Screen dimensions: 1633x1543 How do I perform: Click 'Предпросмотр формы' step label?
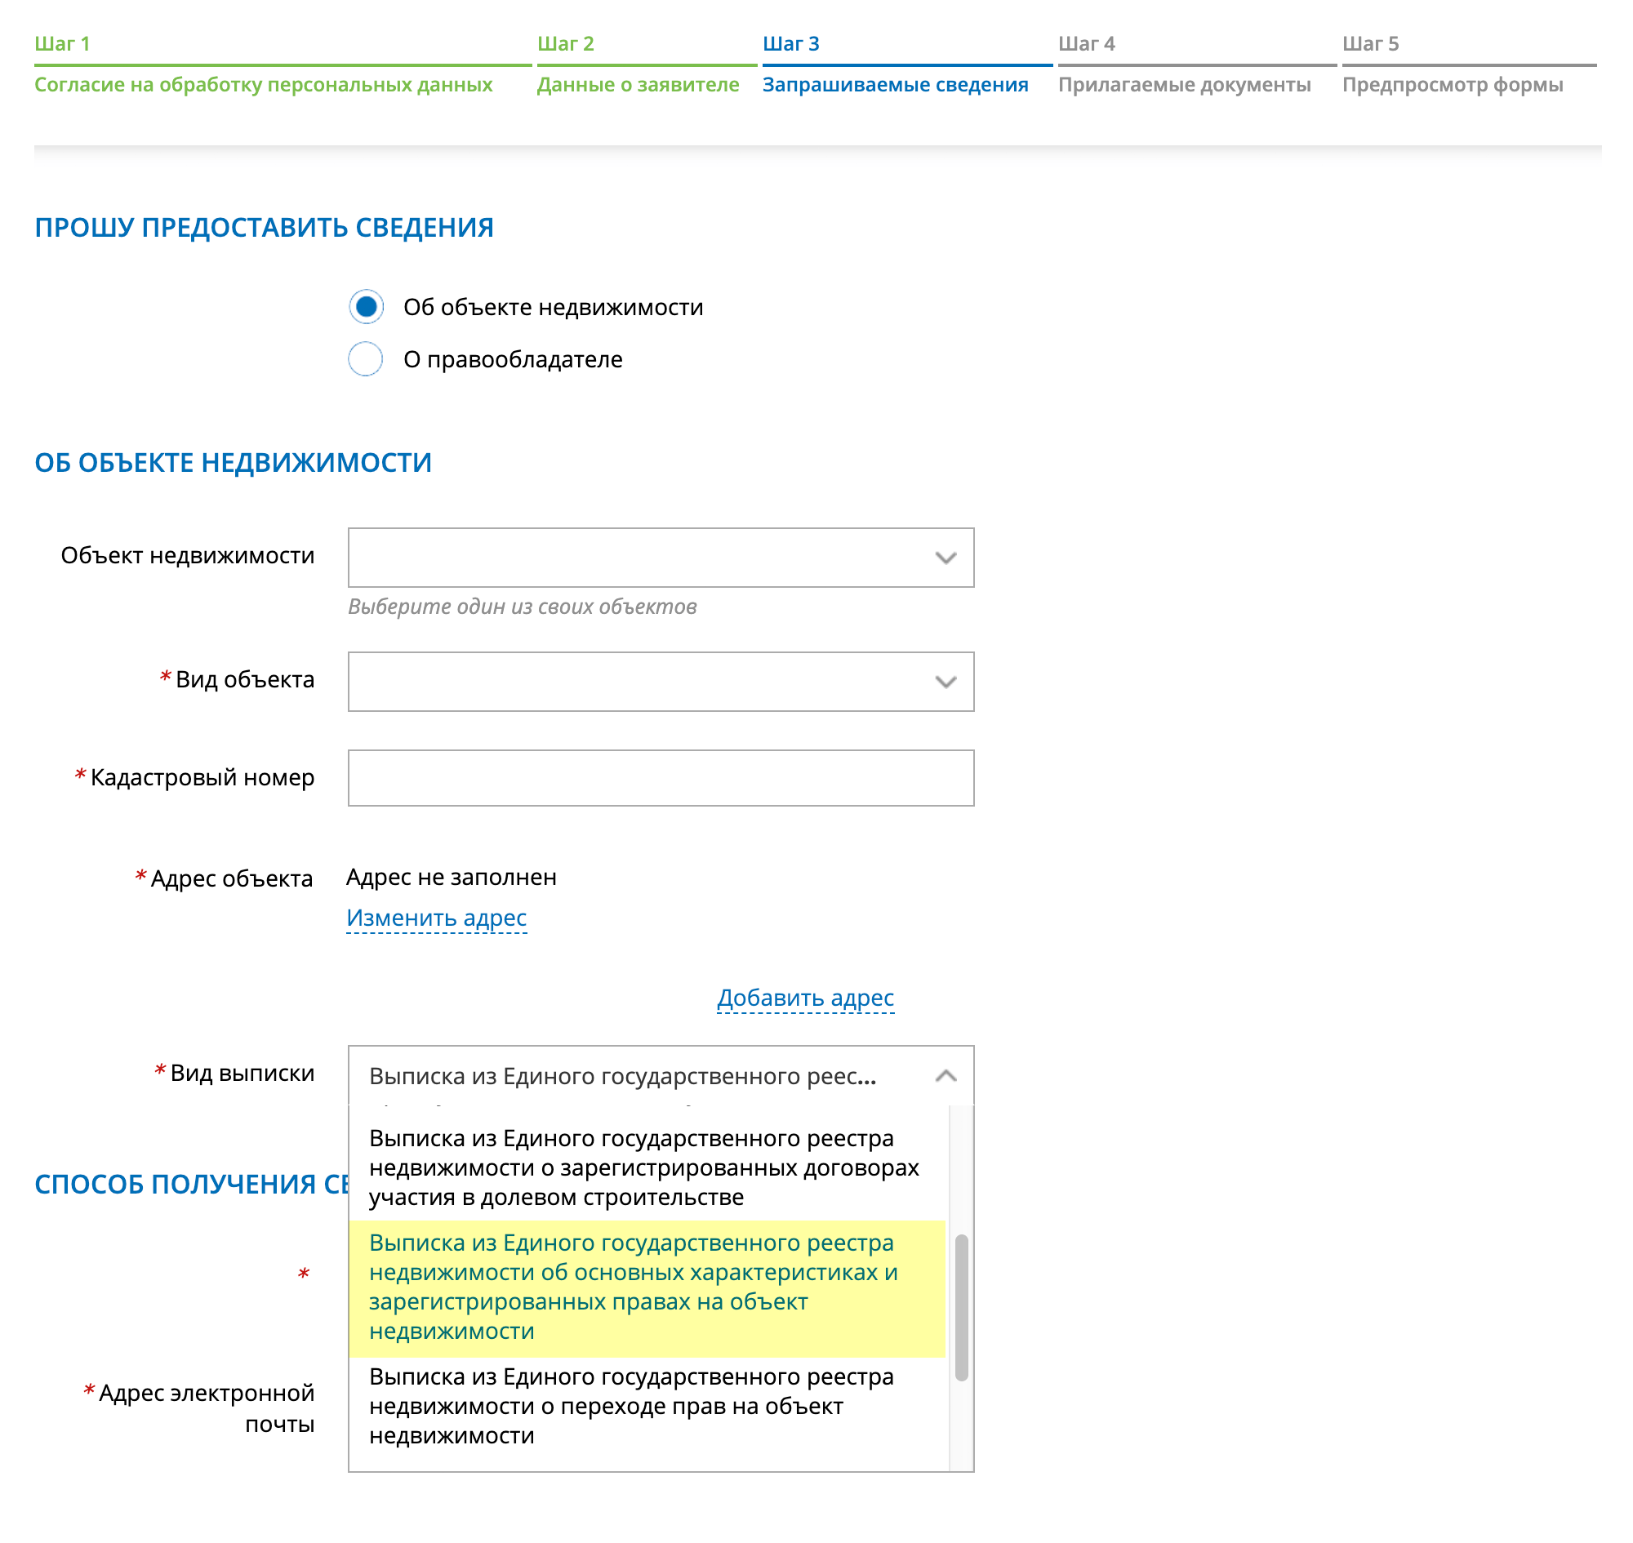click(x=1452, y=85)
